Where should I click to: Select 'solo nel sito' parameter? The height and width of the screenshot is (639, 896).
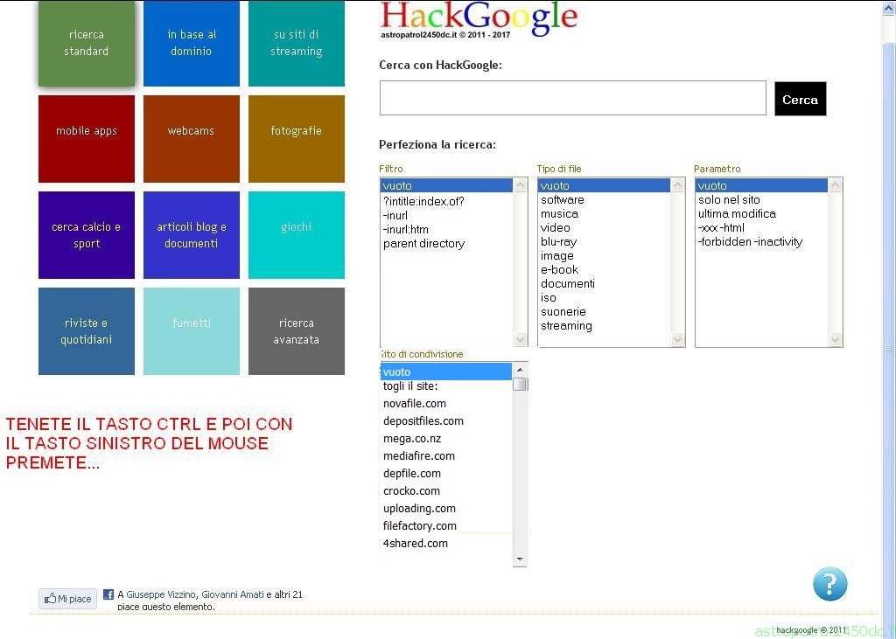[x=762, y=200]
